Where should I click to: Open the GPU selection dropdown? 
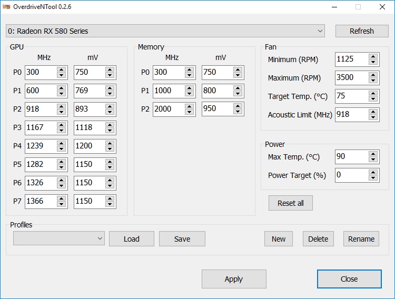pyautogui.click(x=165, y=31)
